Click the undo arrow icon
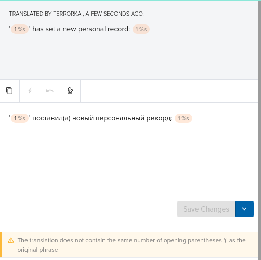Screen dimensions: 261x260 coord(50,91)
